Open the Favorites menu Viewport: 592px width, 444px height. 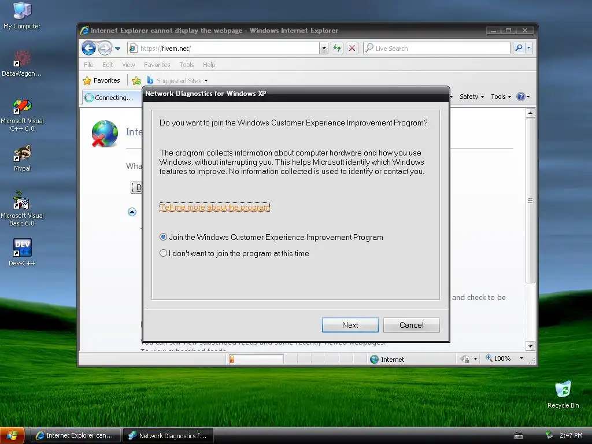tap(157, 65)
